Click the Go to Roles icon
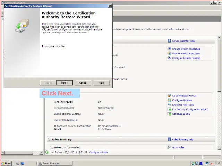The image size is (222, 166). point(169,147)
